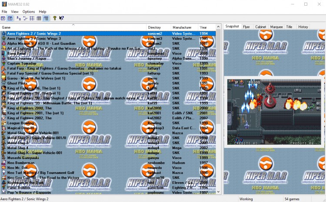Select the Metal Slug 3 game icon

pos(4,143)
